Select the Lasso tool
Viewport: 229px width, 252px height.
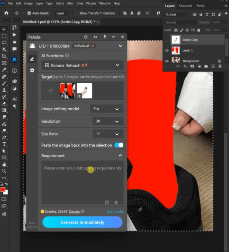coord(4,43)
